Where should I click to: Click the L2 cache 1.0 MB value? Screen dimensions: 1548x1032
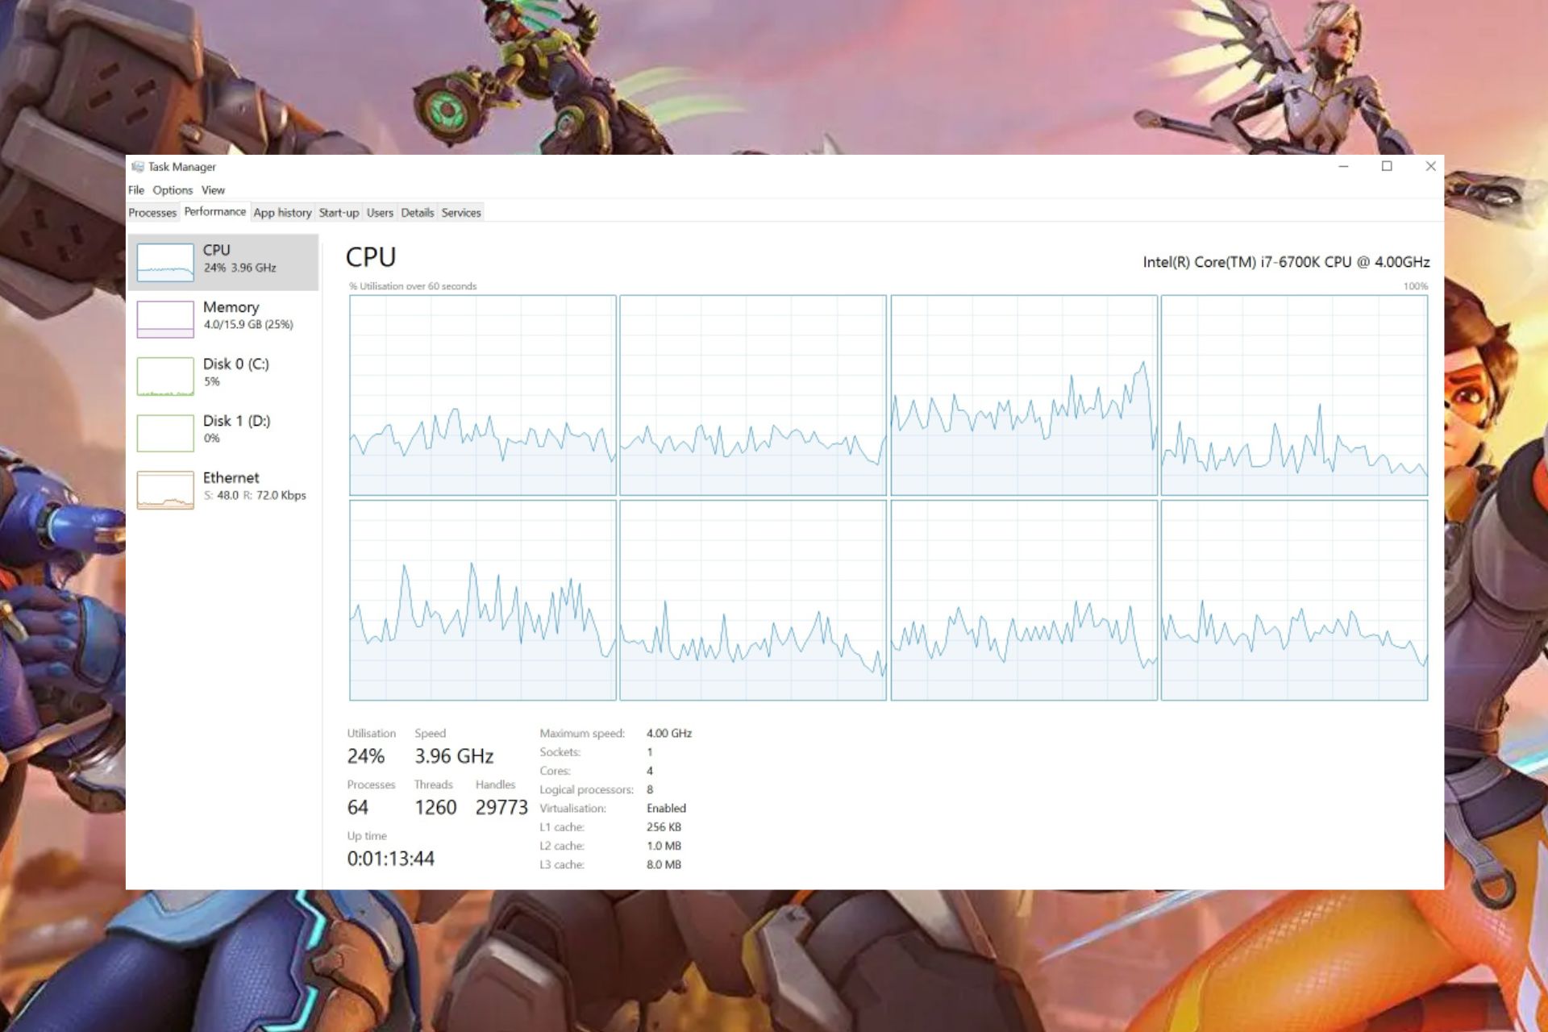coord(664,846)
